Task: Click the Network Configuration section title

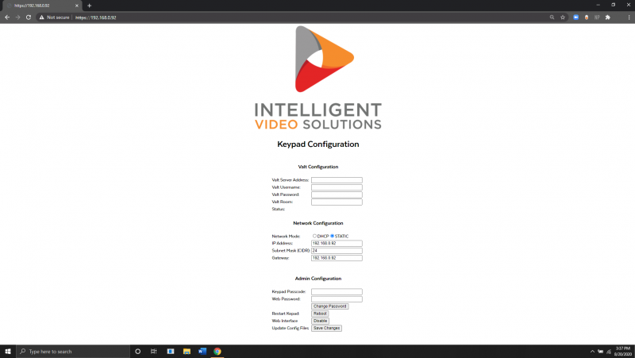Action: click(x=318, y=223)
